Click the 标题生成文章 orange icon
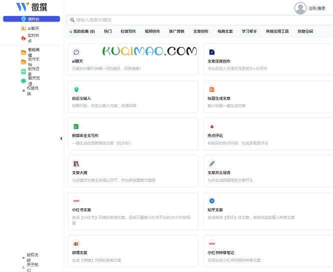The width and height of the screenshot is (333, 272). [211, 89]
